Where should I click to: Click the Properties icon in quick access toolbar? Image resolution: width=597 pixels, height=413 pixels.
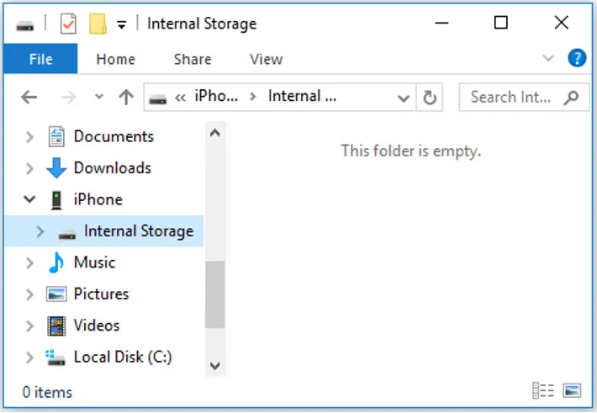point(69,24)
